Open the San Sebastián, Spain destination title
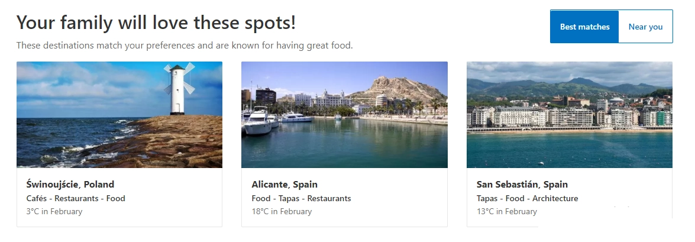This screenshot has height=242, width=695. pyautogui.click(x=522, y=184)
